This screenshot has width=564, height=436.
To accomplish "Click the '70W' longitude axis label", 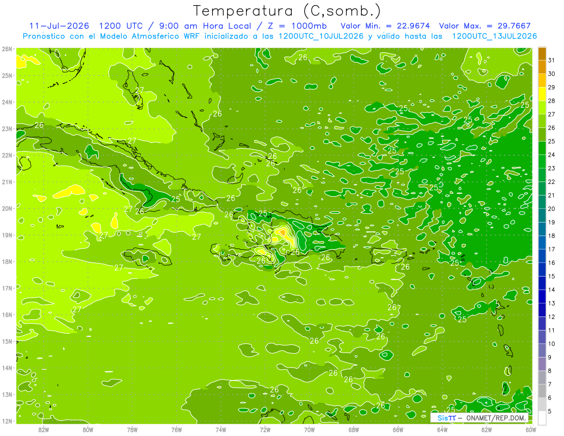I will [x=309, y=429].
